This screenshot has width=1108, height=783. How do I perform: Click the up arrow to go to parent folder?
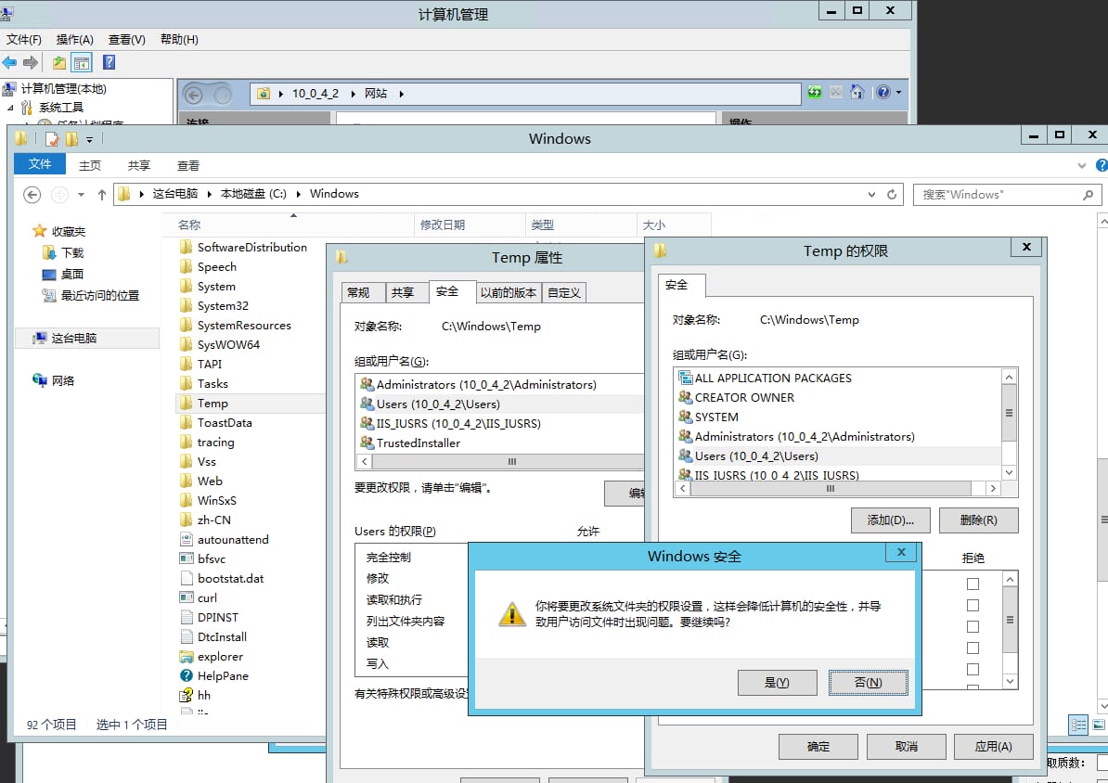click(x=102, y=194)
